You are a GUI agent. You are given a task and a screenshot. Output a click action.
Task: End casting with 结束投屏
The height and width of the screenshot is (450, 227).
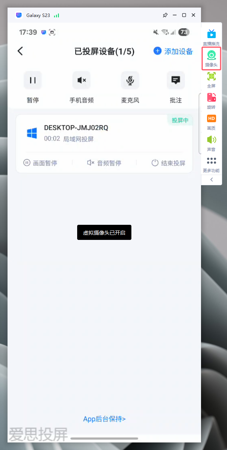click(168, 163)
